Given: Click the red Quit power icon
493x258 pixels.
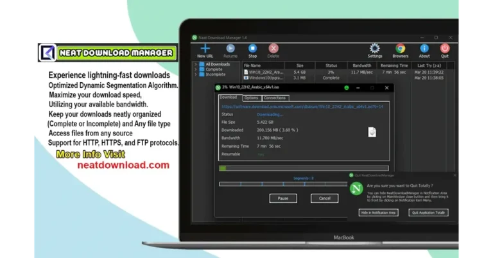Looking at the screenshot, I should point(445,49).
